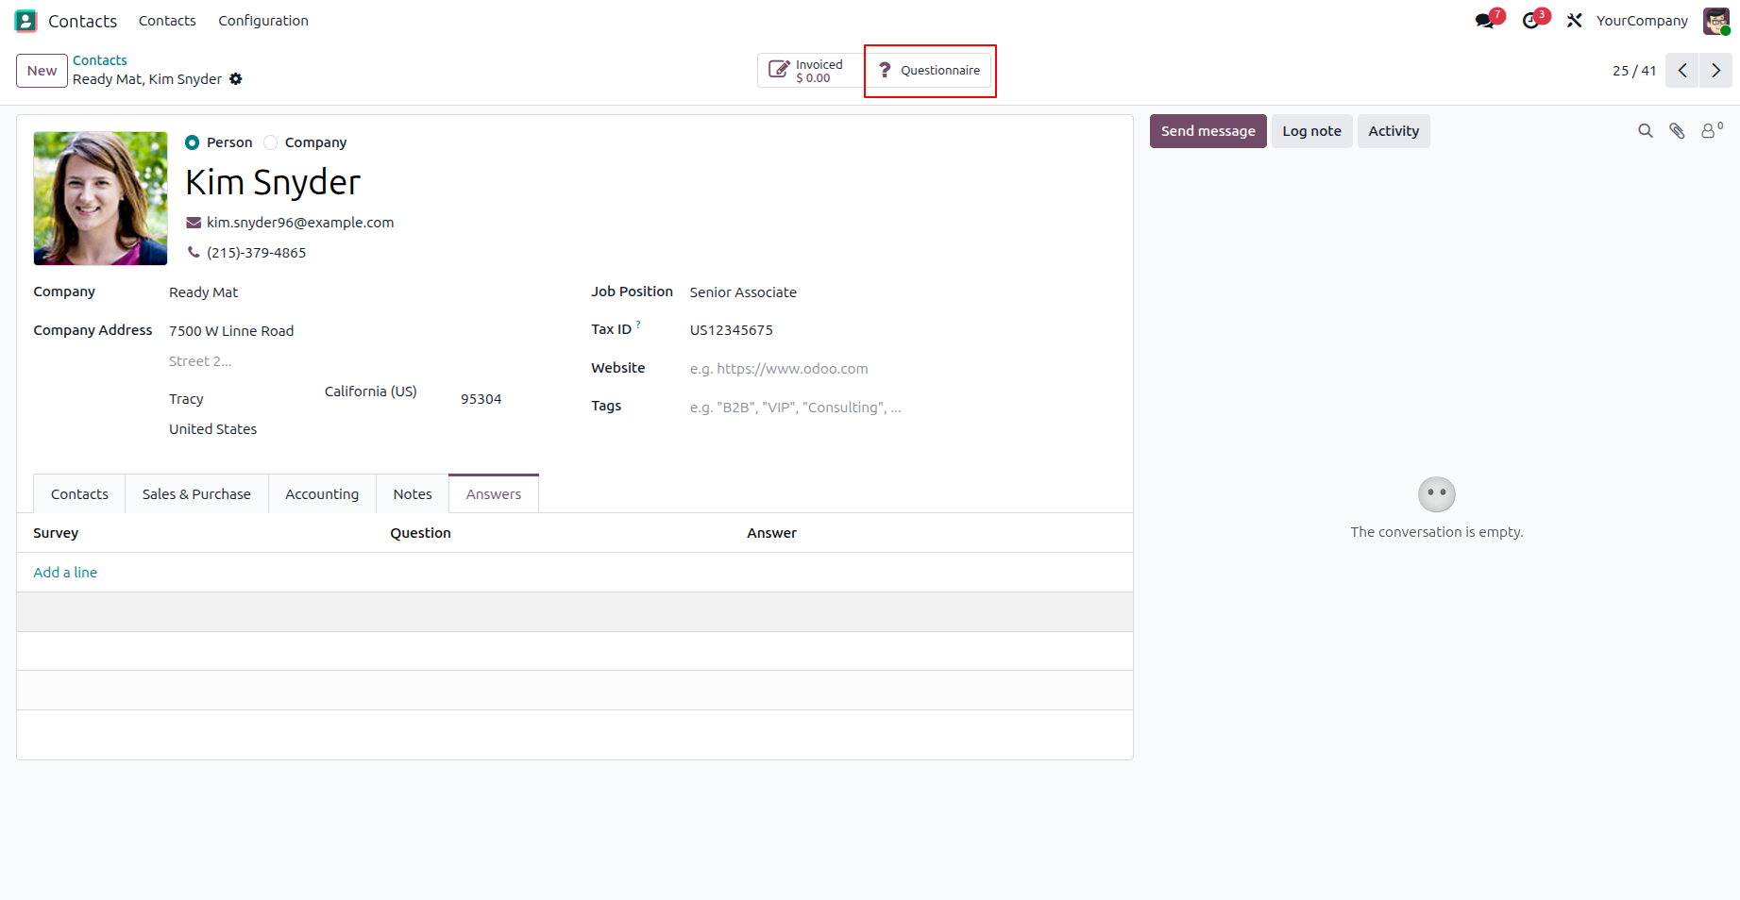Open the debug tools wrench icon
Image resolution: width=1740 pixels, height=900 pixels.
1574,21
